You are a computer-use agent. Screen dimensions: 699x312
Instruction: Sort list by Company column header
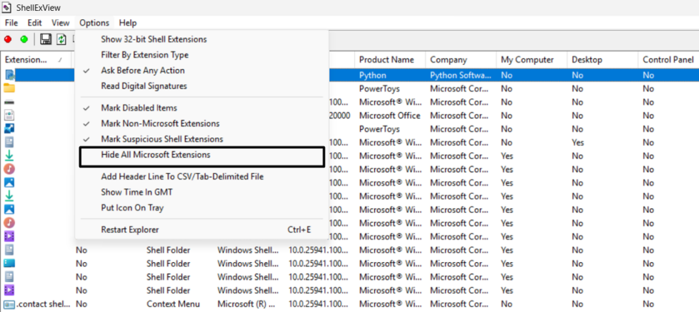click(448, 60)
